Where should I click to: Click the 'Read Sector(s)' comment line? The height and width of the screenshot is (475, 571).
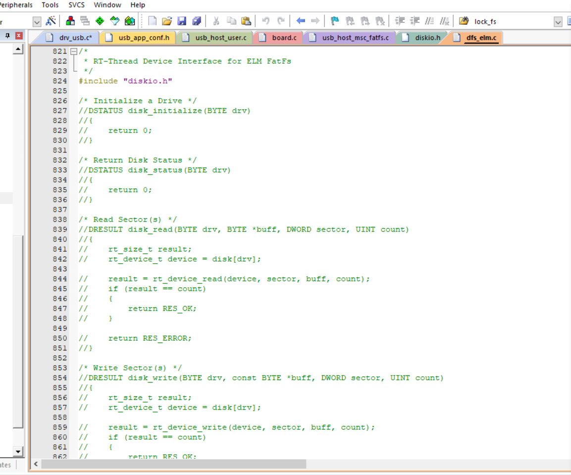(128, 220)
